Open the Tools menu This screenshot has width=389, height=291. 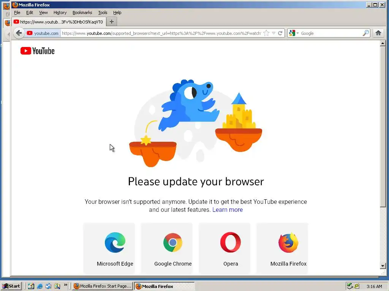click(x=103, y=13)
